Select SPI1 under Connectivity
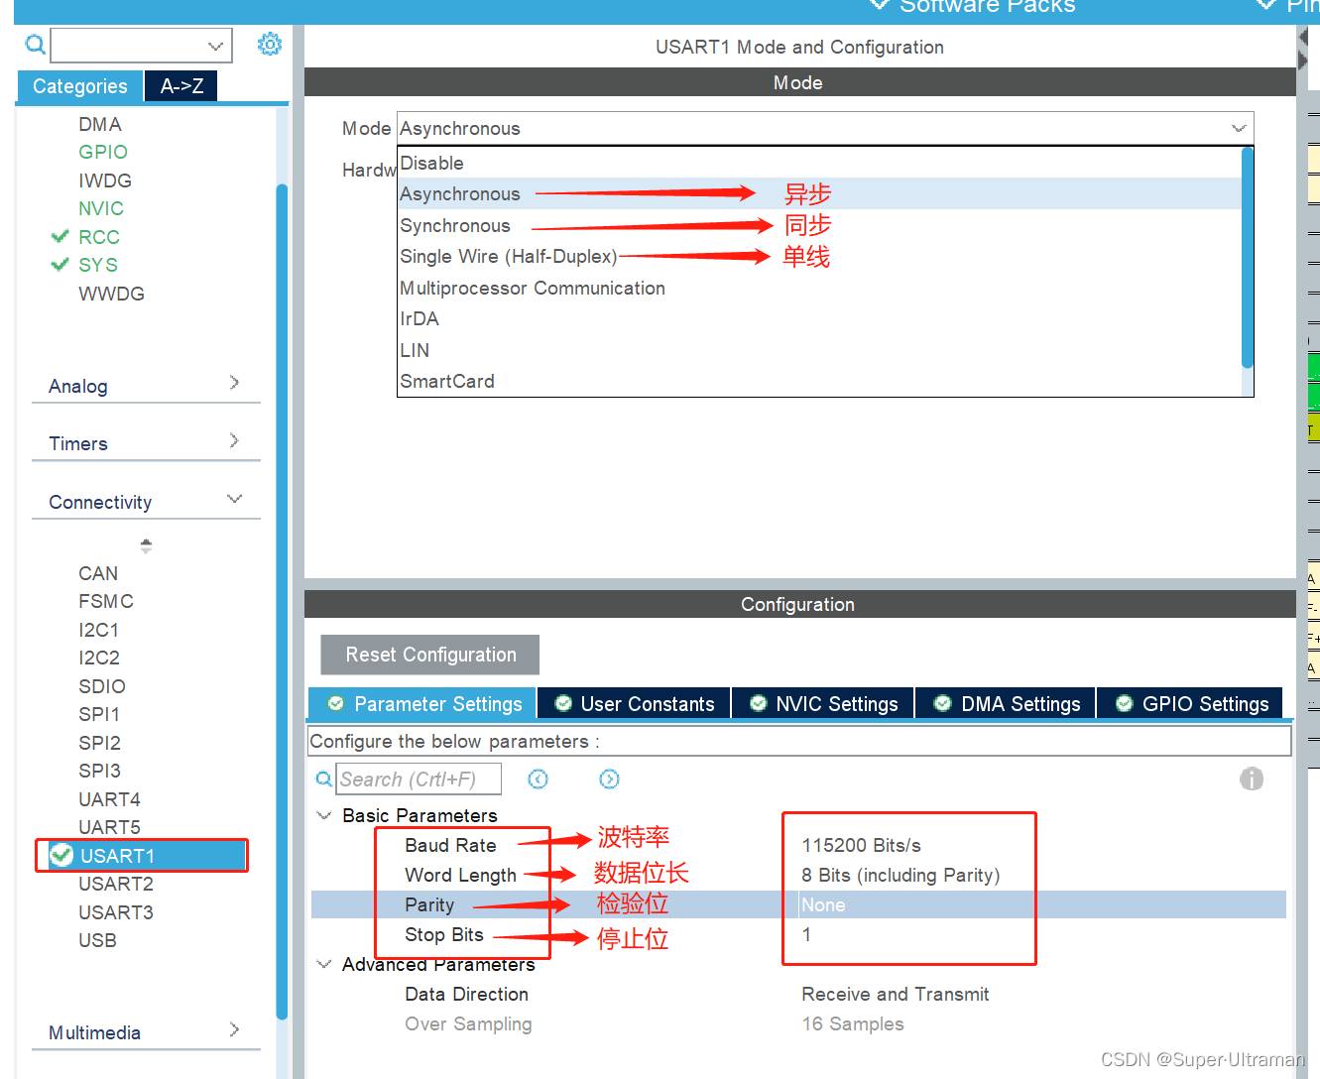The image size is (1320, 1079). click(99, 714)
